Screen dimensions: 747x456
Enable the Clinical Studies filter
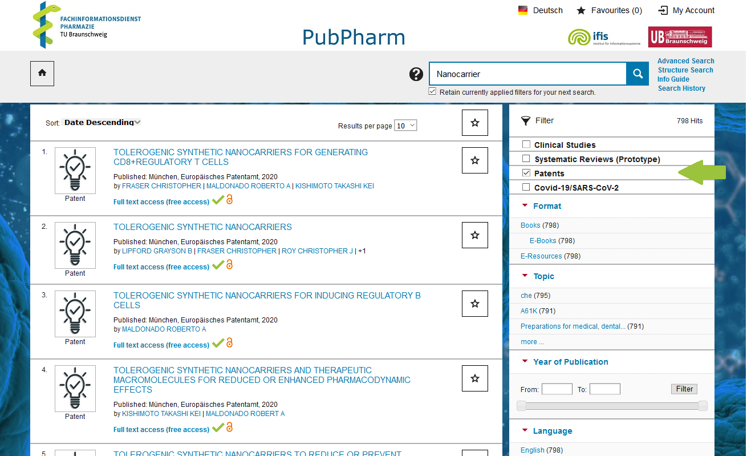click(526, 144)
